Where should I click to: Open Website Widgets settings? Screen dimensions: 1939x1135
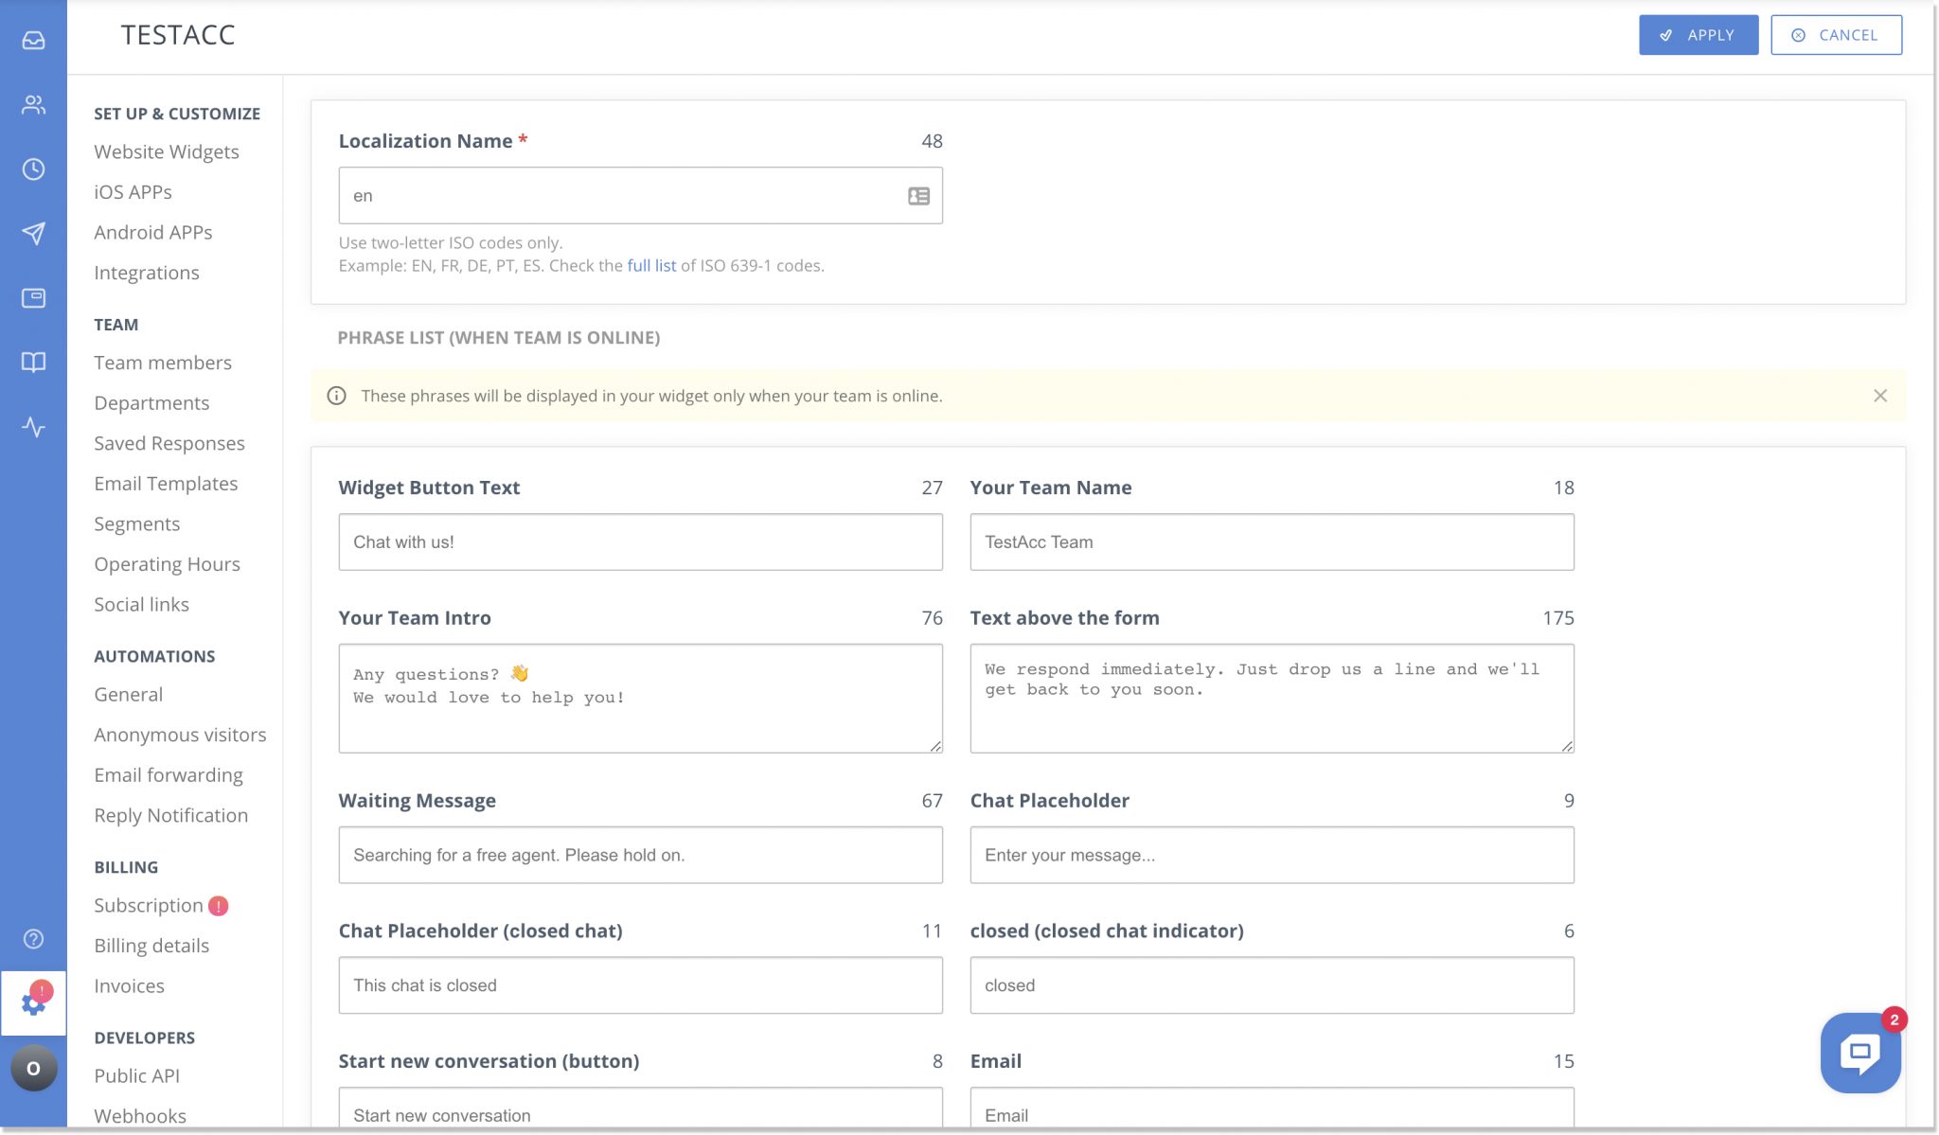[x=166, y=151]
